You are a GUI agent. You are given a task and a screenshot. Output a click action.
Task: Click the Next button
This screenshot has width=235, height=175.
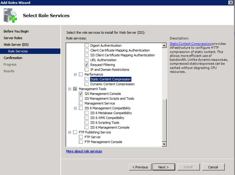(x=164, y=167)
